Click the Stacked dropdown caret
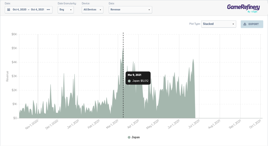Image resolution: width=268 pixels, height=146 pixels. [x=233, y=24]
